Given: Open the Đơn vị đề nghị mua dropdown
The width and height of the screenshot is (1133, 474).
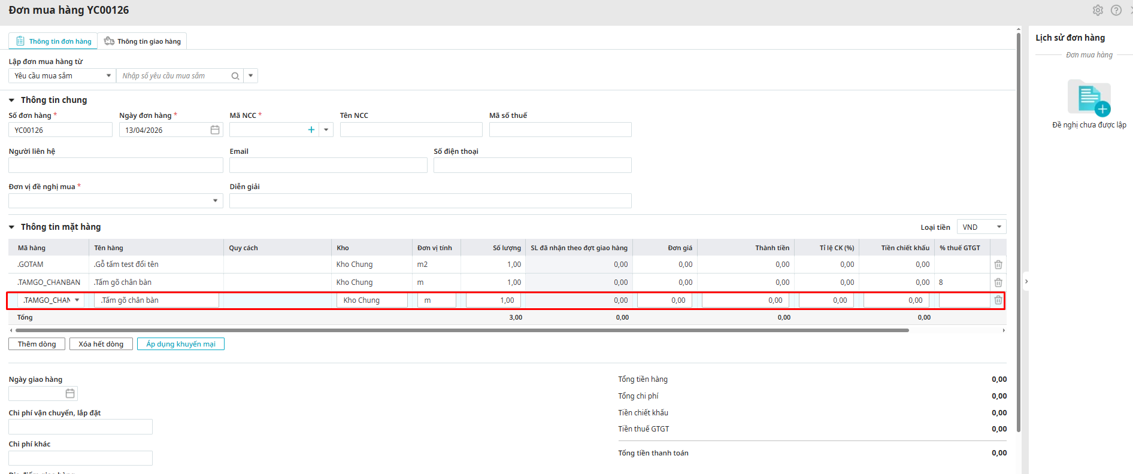Looking at the screenshot, I should (x=215, y=201).
